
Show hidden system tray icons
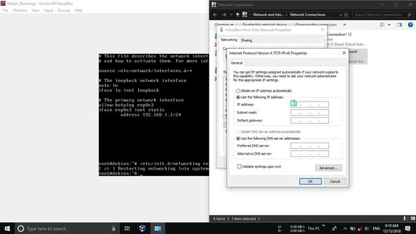click(x=345, y=228)
